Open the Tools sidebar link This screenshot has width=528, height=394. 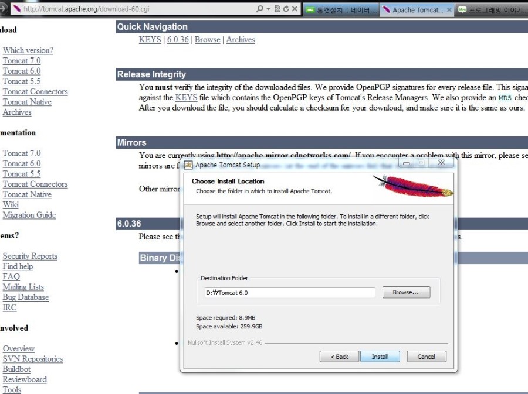pos(12,390)
